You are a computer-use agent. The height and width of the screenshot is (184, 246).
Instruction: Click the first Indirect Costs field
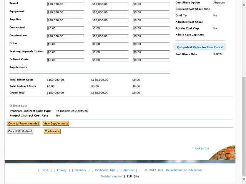66,60
